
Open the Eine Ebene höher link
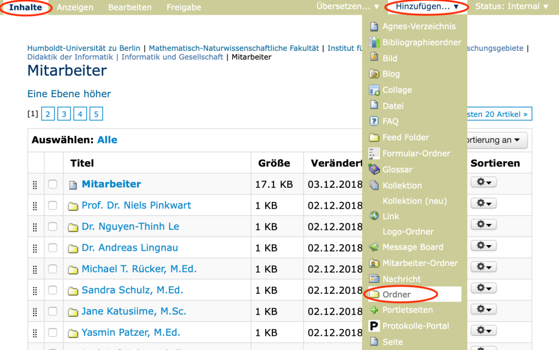click(69, 94)
